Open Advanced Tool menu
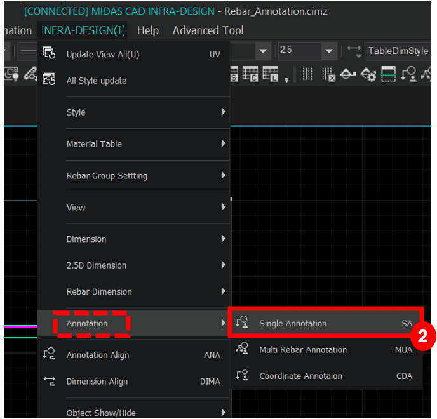Image resolution: width=437 pixels, height=419 pixels. point(208,30)
